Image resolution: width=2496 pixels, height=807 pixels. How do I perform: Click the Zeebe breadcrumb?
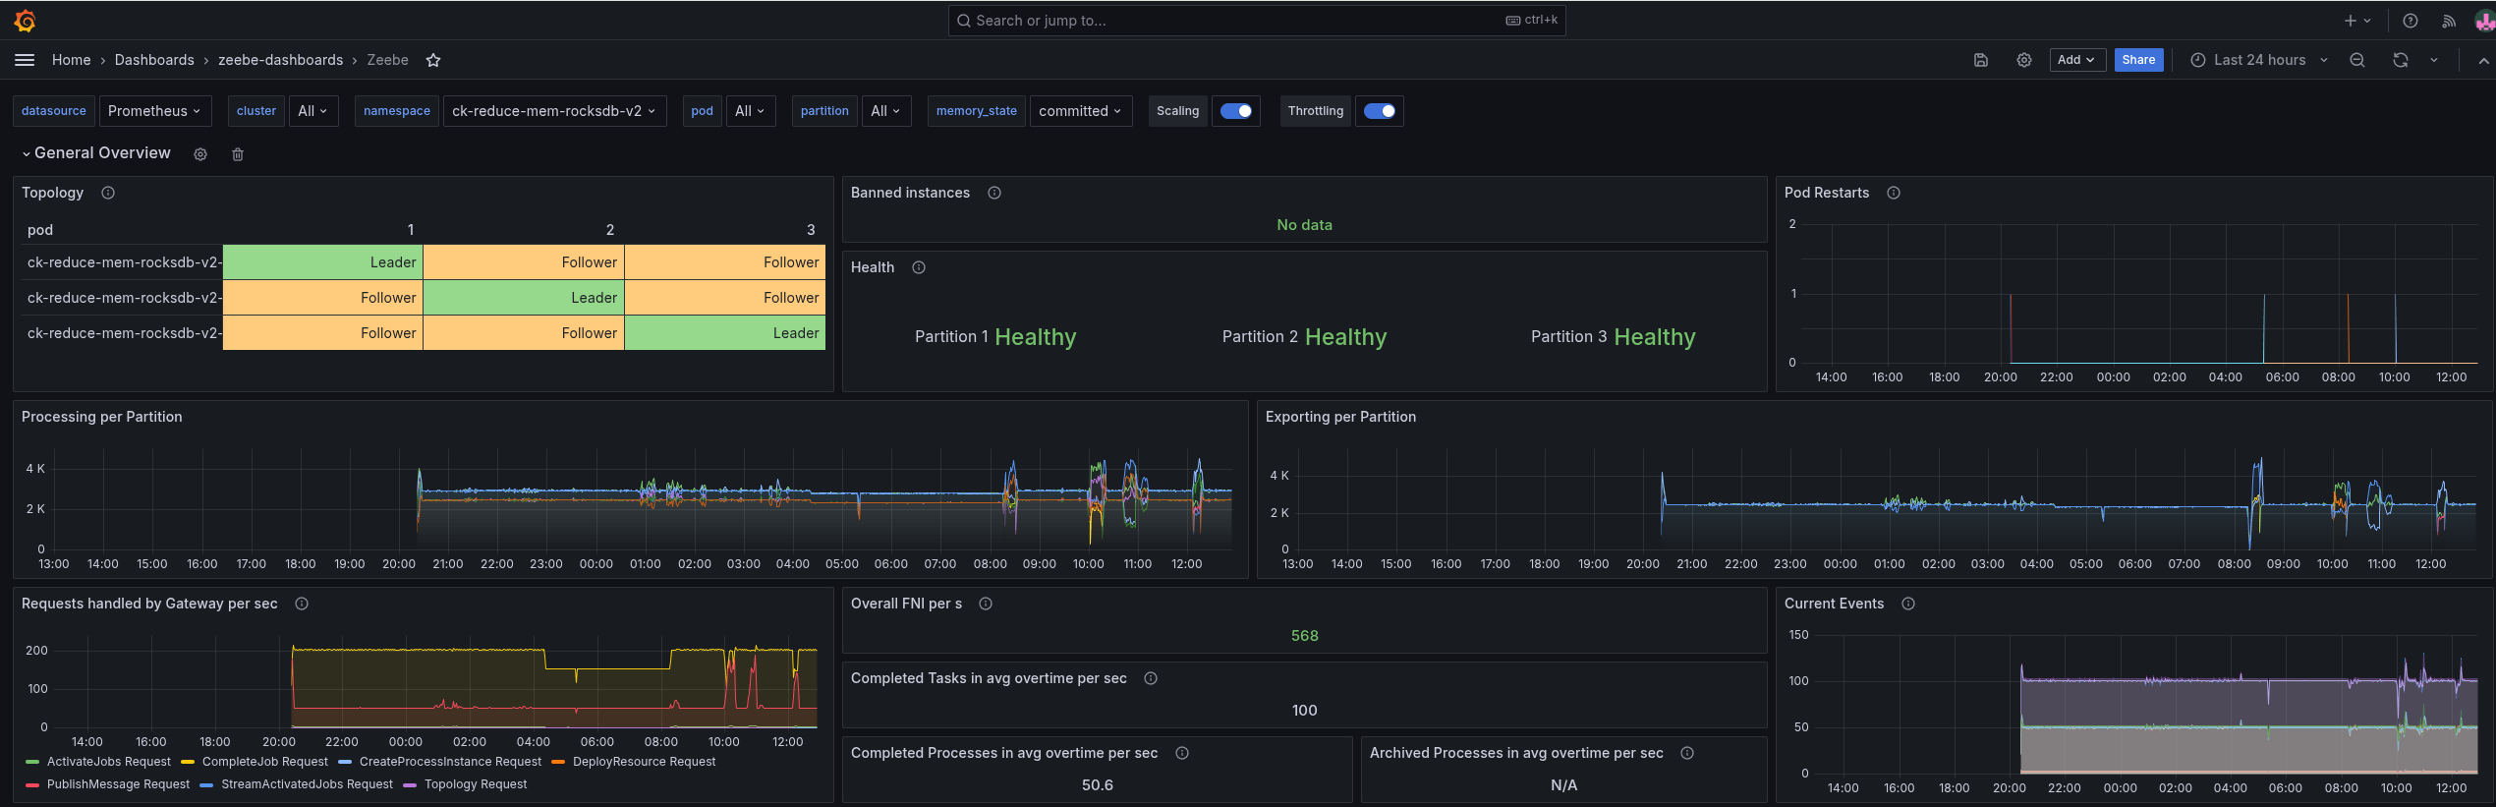[x=388, y=60]
